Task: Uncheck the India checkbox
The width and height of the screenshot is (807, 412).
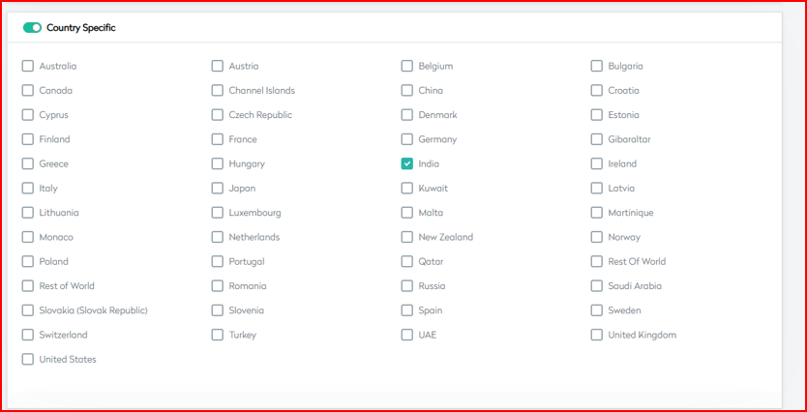Action: (x=407, y=164)
